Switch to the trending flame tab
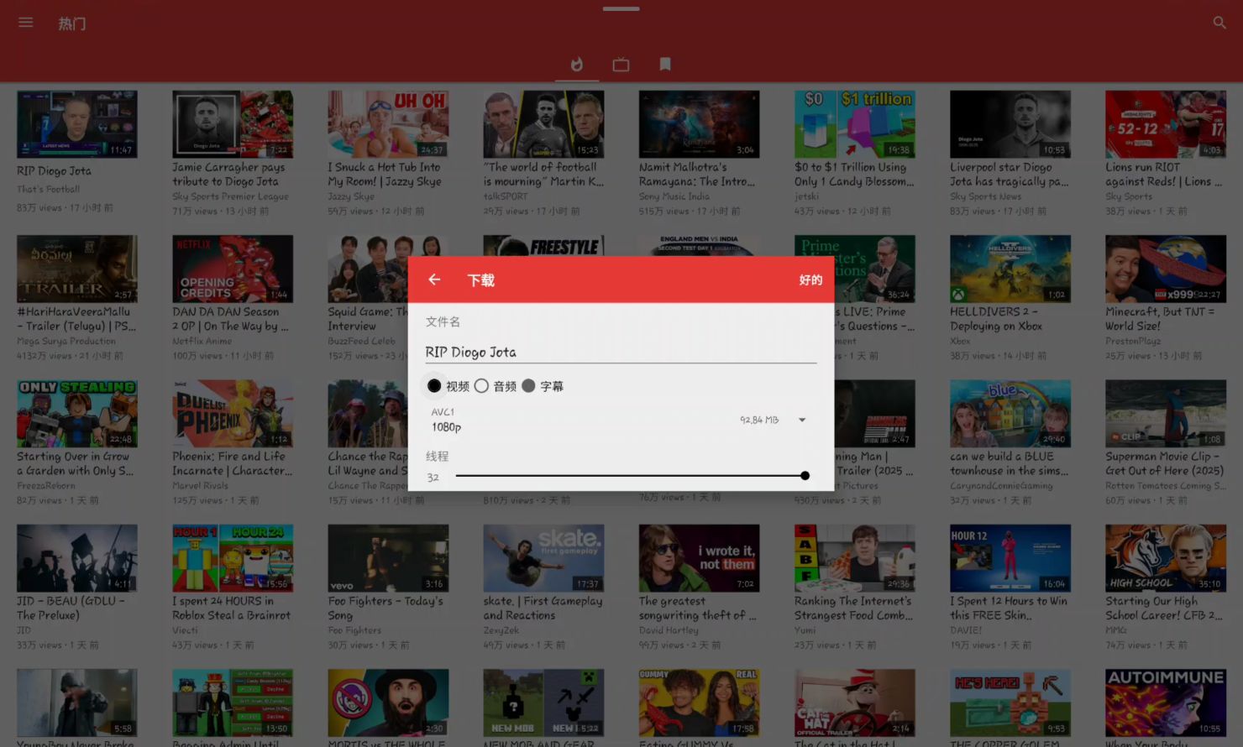Image resolution: width=1243 pixels, height=747 pixels. coord(577,65)
